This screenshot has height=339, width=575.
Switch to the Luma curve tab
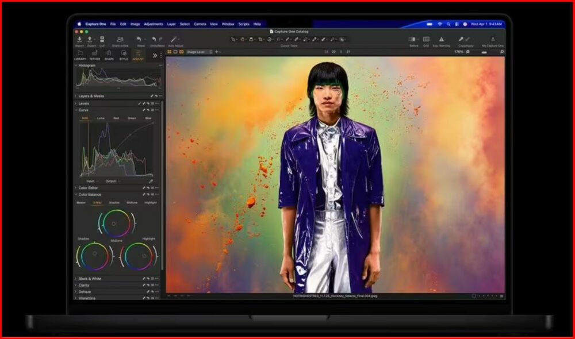[101, 118]
